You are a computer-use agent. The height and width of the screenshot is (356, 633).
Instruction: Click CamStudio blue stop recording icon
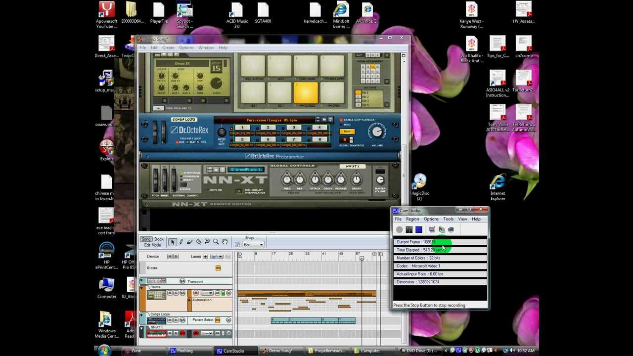click(419, 229)
